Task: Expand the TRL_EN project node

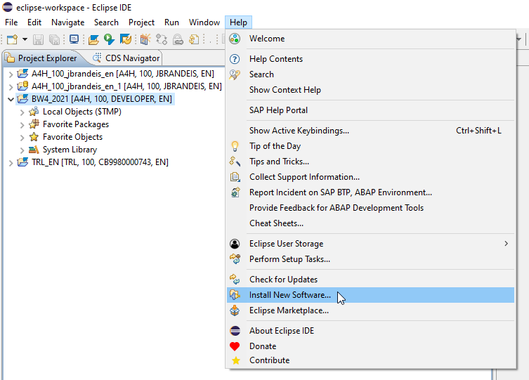Action: click(11, 163)
